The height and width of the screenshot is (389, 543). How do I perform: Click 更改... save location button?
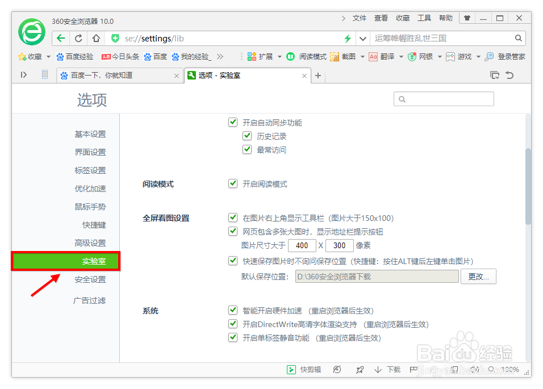478,276
